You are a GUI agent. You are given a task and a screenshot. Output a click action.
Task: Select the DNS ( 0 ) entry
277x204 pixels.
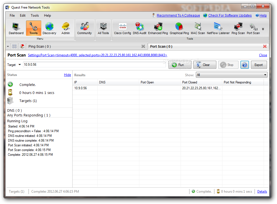[14, 111]
